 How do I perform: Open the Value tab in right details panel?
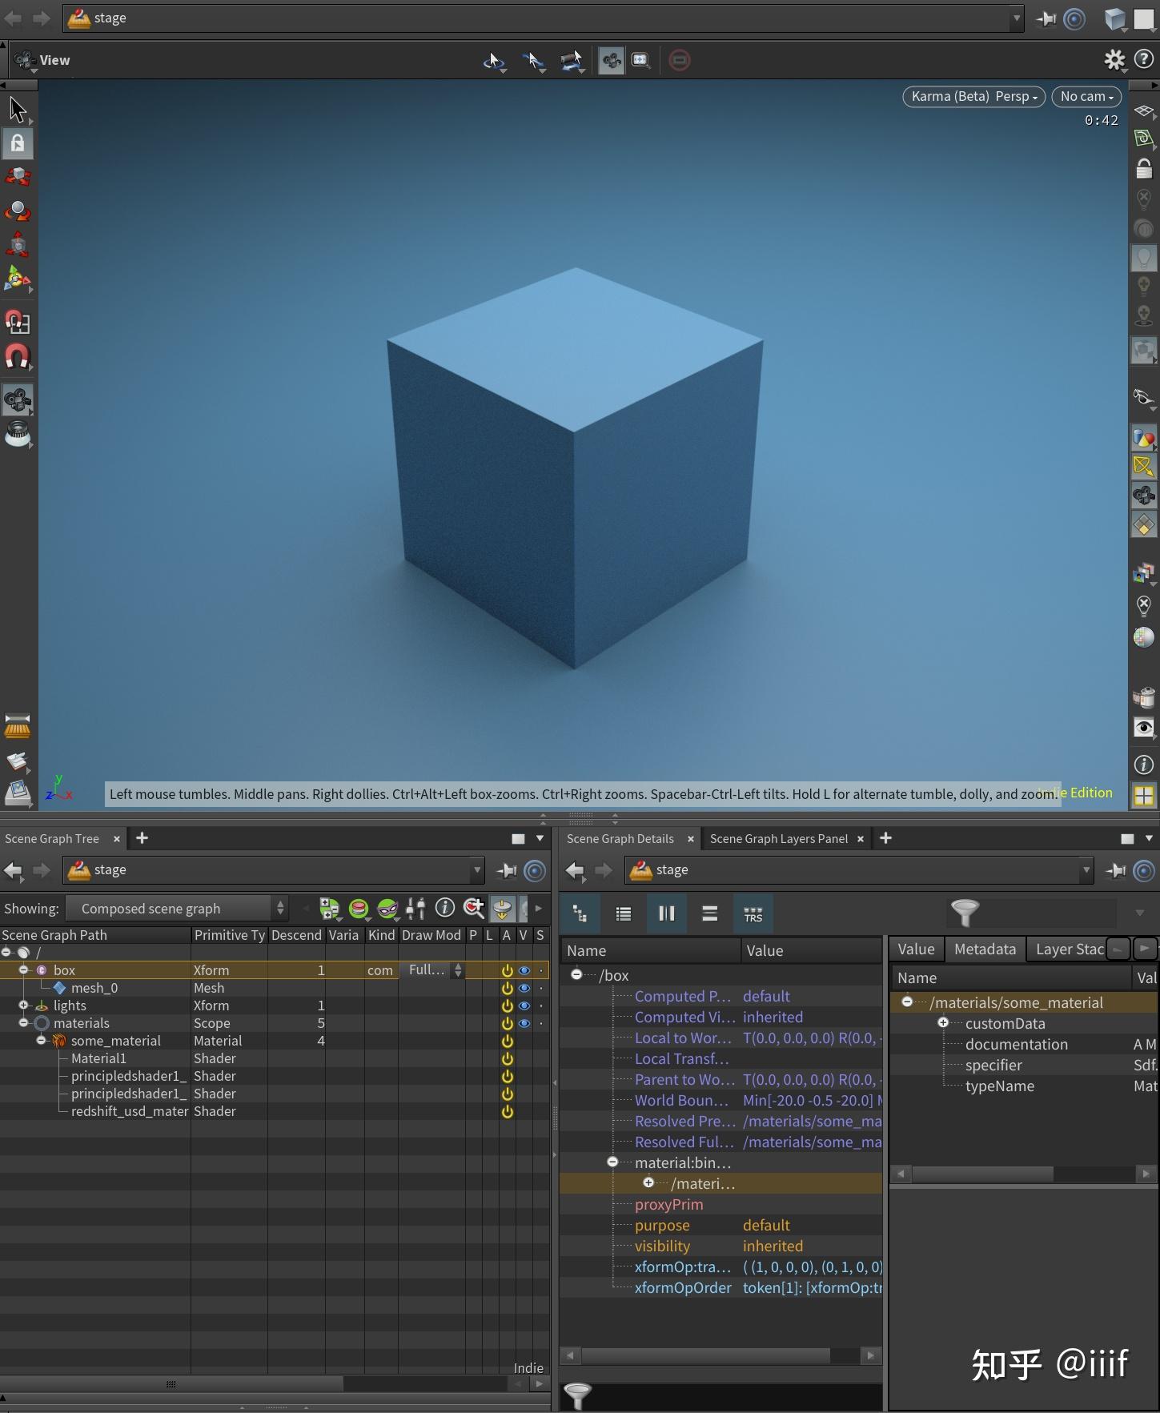916,949
